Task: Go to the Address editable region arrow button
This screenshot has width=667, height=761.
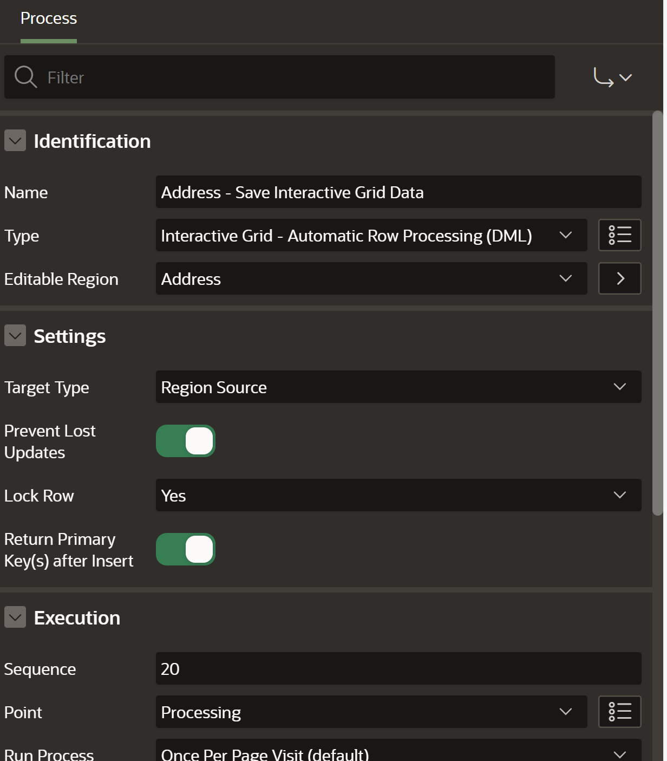Action: 619,278
